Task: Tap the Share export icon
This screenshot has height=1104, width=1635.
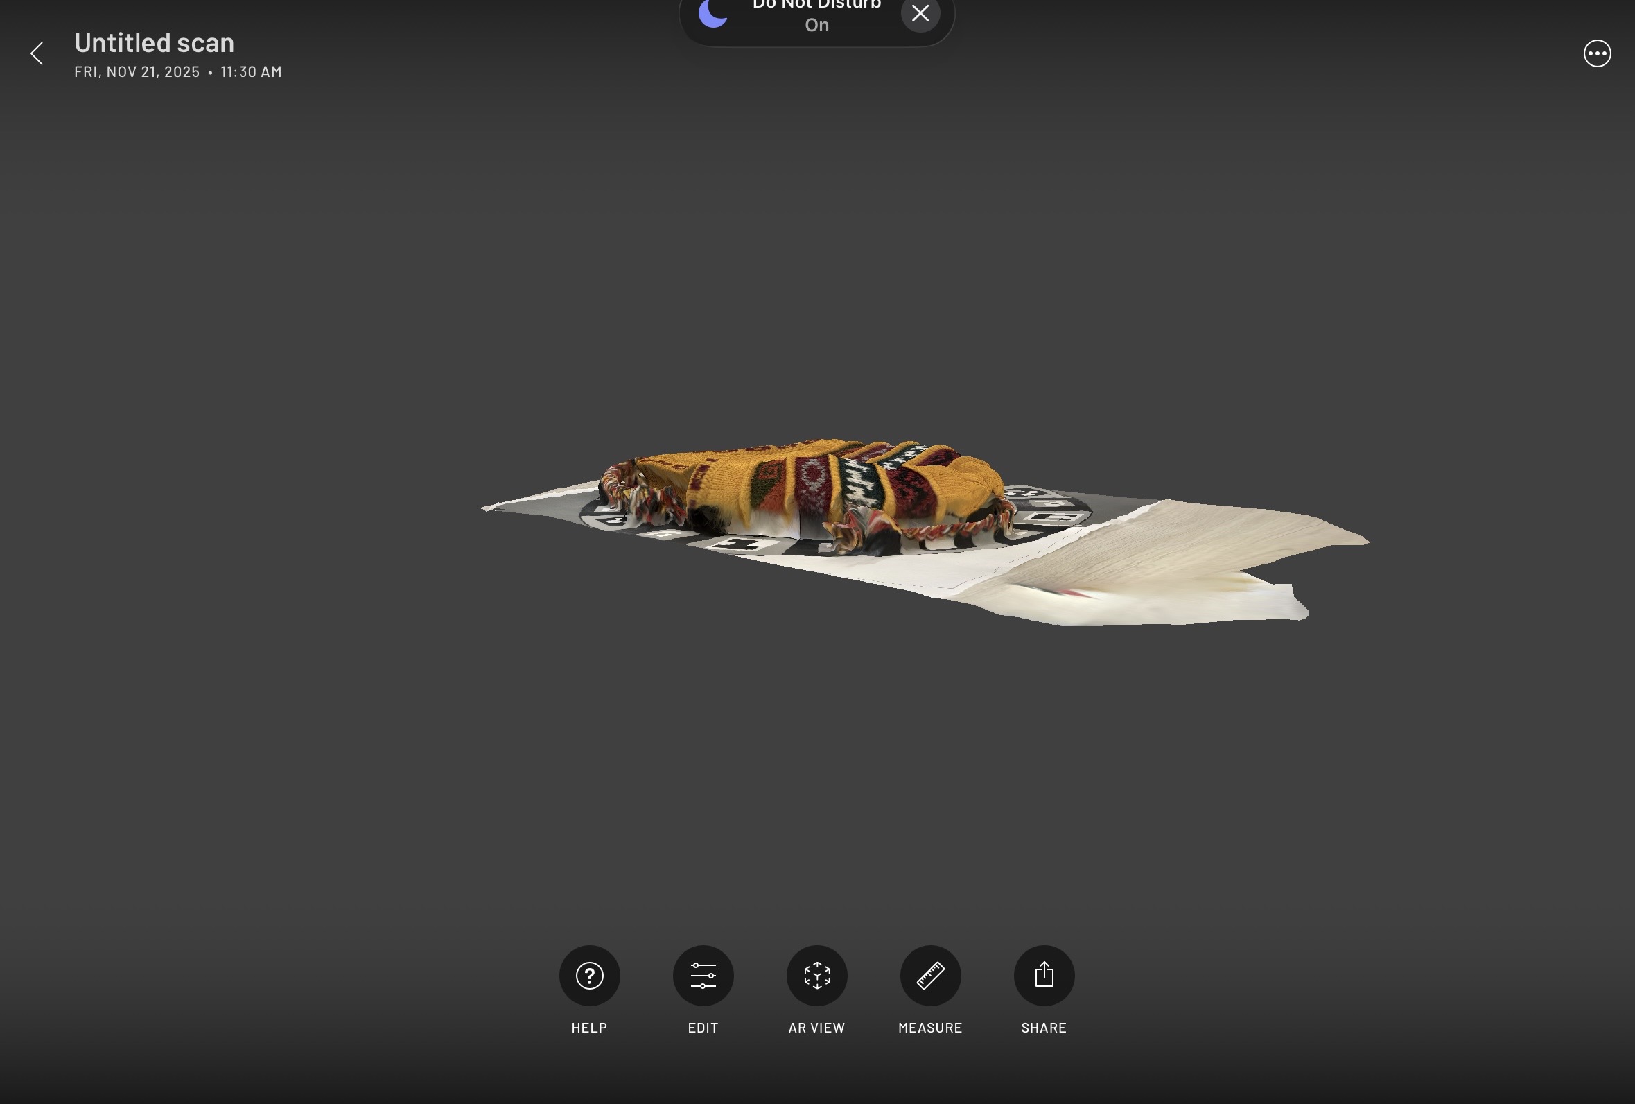Action: click(1043, 975)
